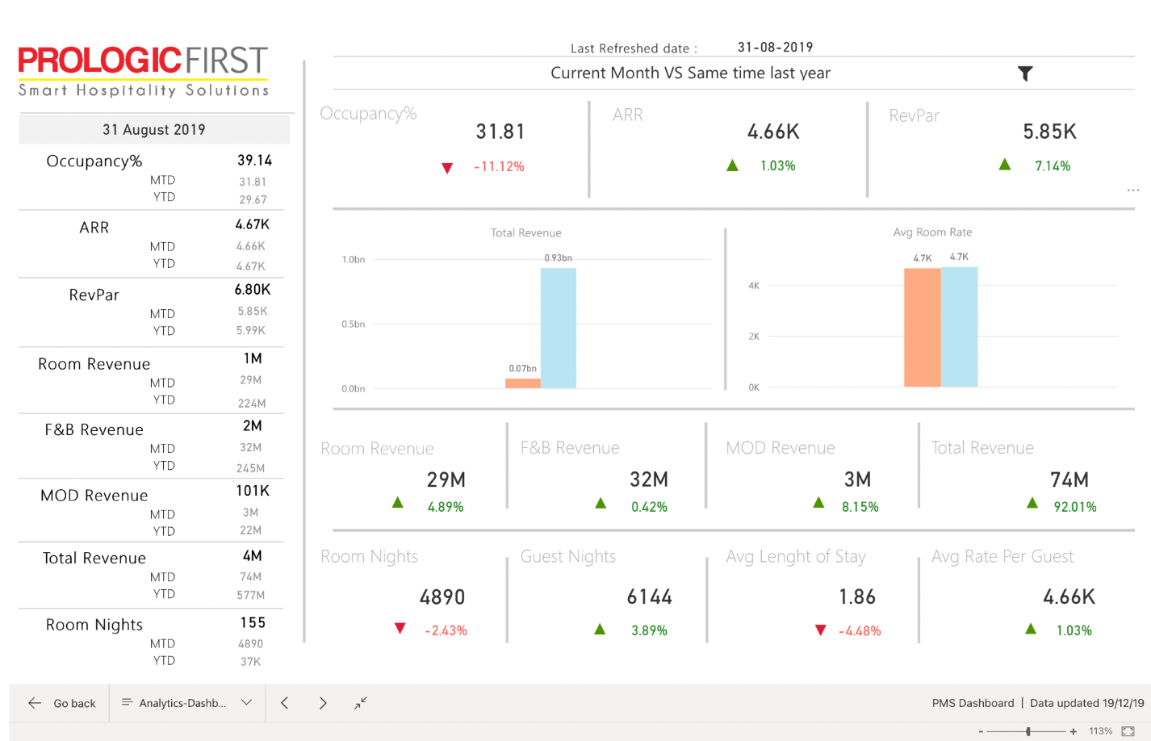The width and height of the screenshot is (1151, 741).
Task: Click the green up arrow in ARR card
Action: click(x=732, y=165)
